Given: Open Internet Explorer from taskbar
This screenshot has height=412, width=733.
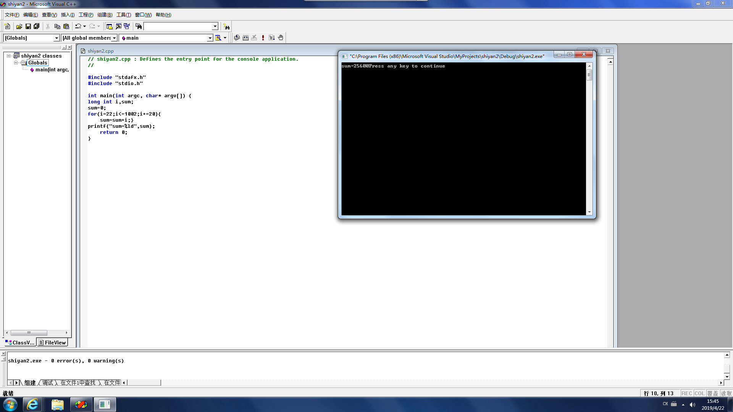Looking at the screenshot, I should pyautogui.click(x=32, y=404).
